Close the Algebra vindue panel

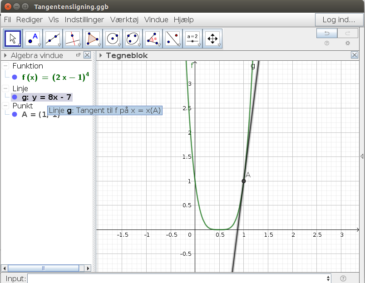coord(87,55)
